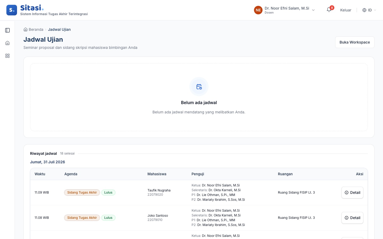Open Buka Workspace button
This screenshot has height=239, width=383.
(x=355, y=42)
